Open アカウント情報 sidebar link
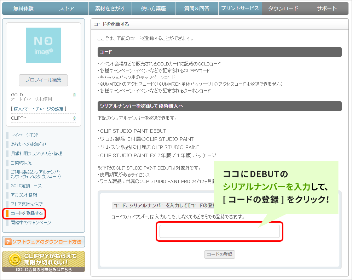Screen dimensions: 352x280 click(x=24, y=195)
